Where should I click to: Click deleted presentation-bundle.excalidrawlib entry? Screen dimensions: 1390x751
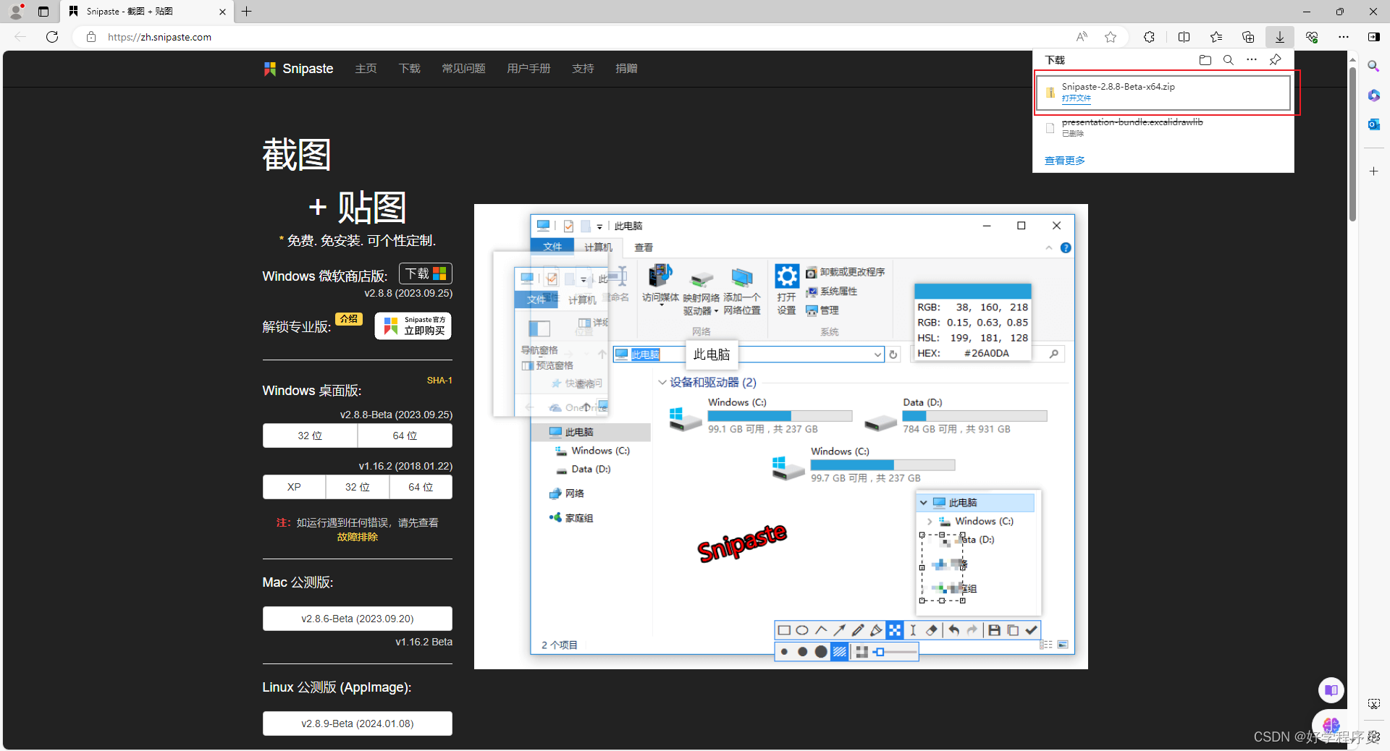point(1163,127)
